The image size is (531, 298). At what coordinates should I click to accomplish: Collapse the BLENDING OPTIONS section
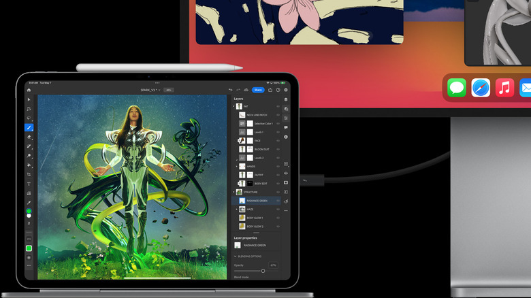point(236,256)
